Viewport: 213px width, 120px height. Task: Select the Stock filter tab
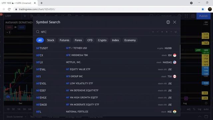pyautogui.click(x=51, y=40)
